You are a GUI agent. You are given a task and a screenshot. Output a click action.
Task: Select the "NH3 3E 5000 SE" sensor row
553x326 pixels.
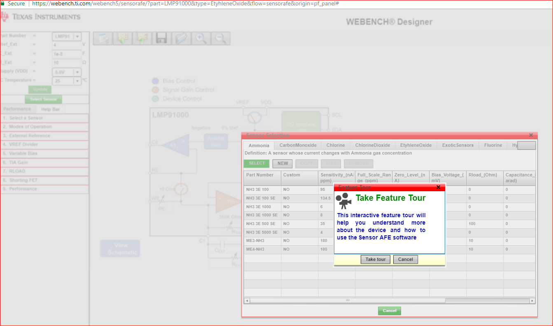(x=390, y=232)
